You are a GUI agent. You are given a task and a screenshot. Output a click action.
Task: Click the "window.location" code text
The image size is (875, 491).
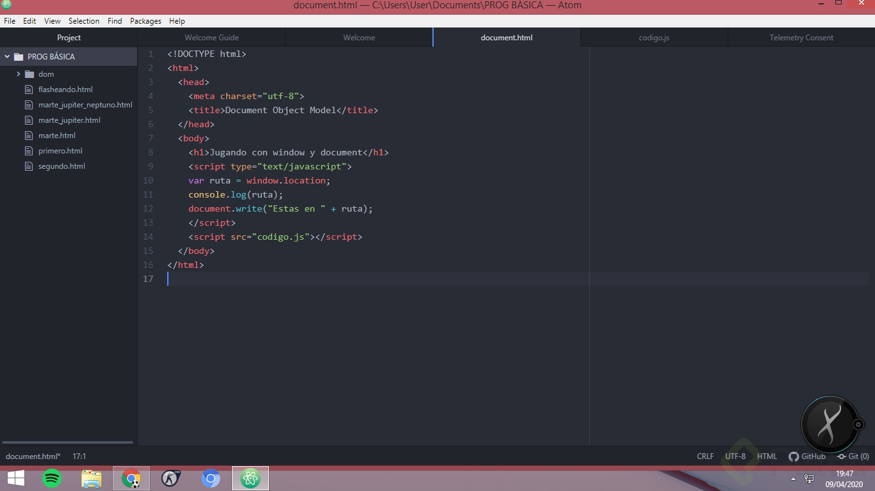286,180
